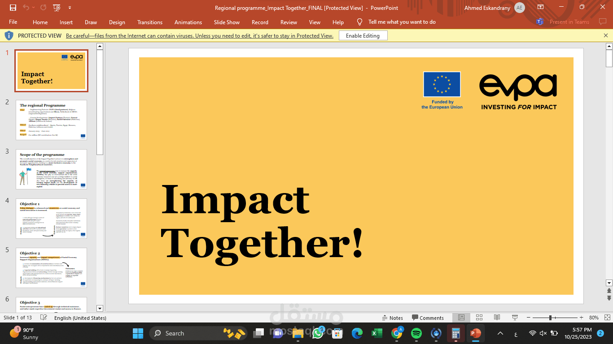The image size is (613, 344).
Task: Switch to Normal view
Action: click(461, 318)
